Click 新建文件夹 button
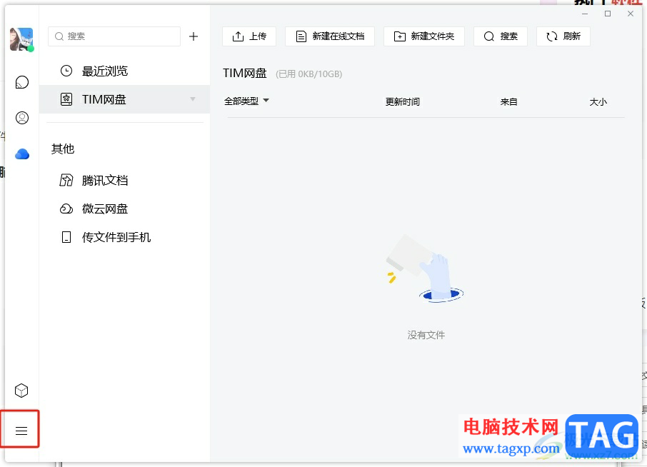The image size is (647, 467). click(x=424, y=36)
